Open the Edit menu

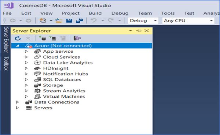pyautogui.click(x=26, y=13)
